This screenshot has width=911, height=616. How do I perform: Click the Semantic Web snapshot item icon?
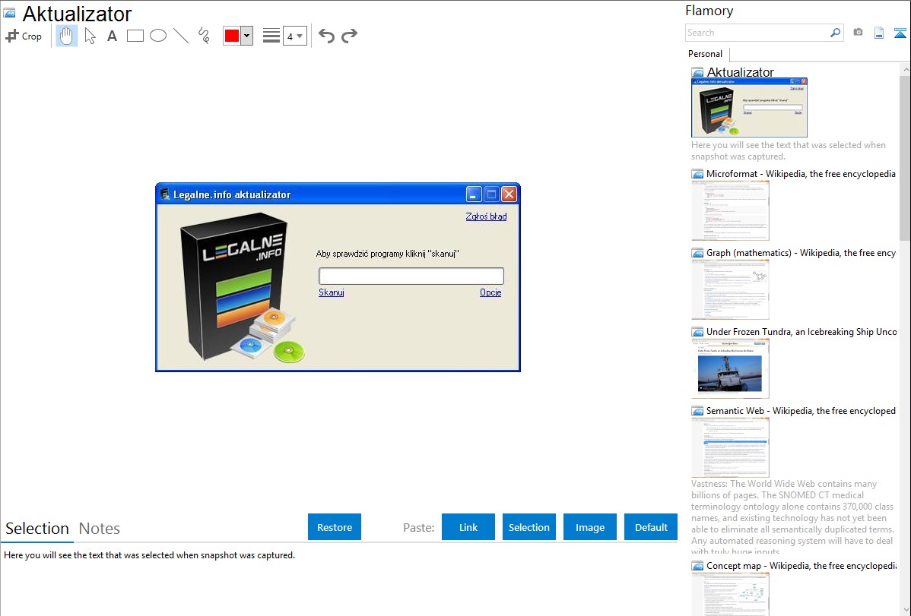coord(697,411)
